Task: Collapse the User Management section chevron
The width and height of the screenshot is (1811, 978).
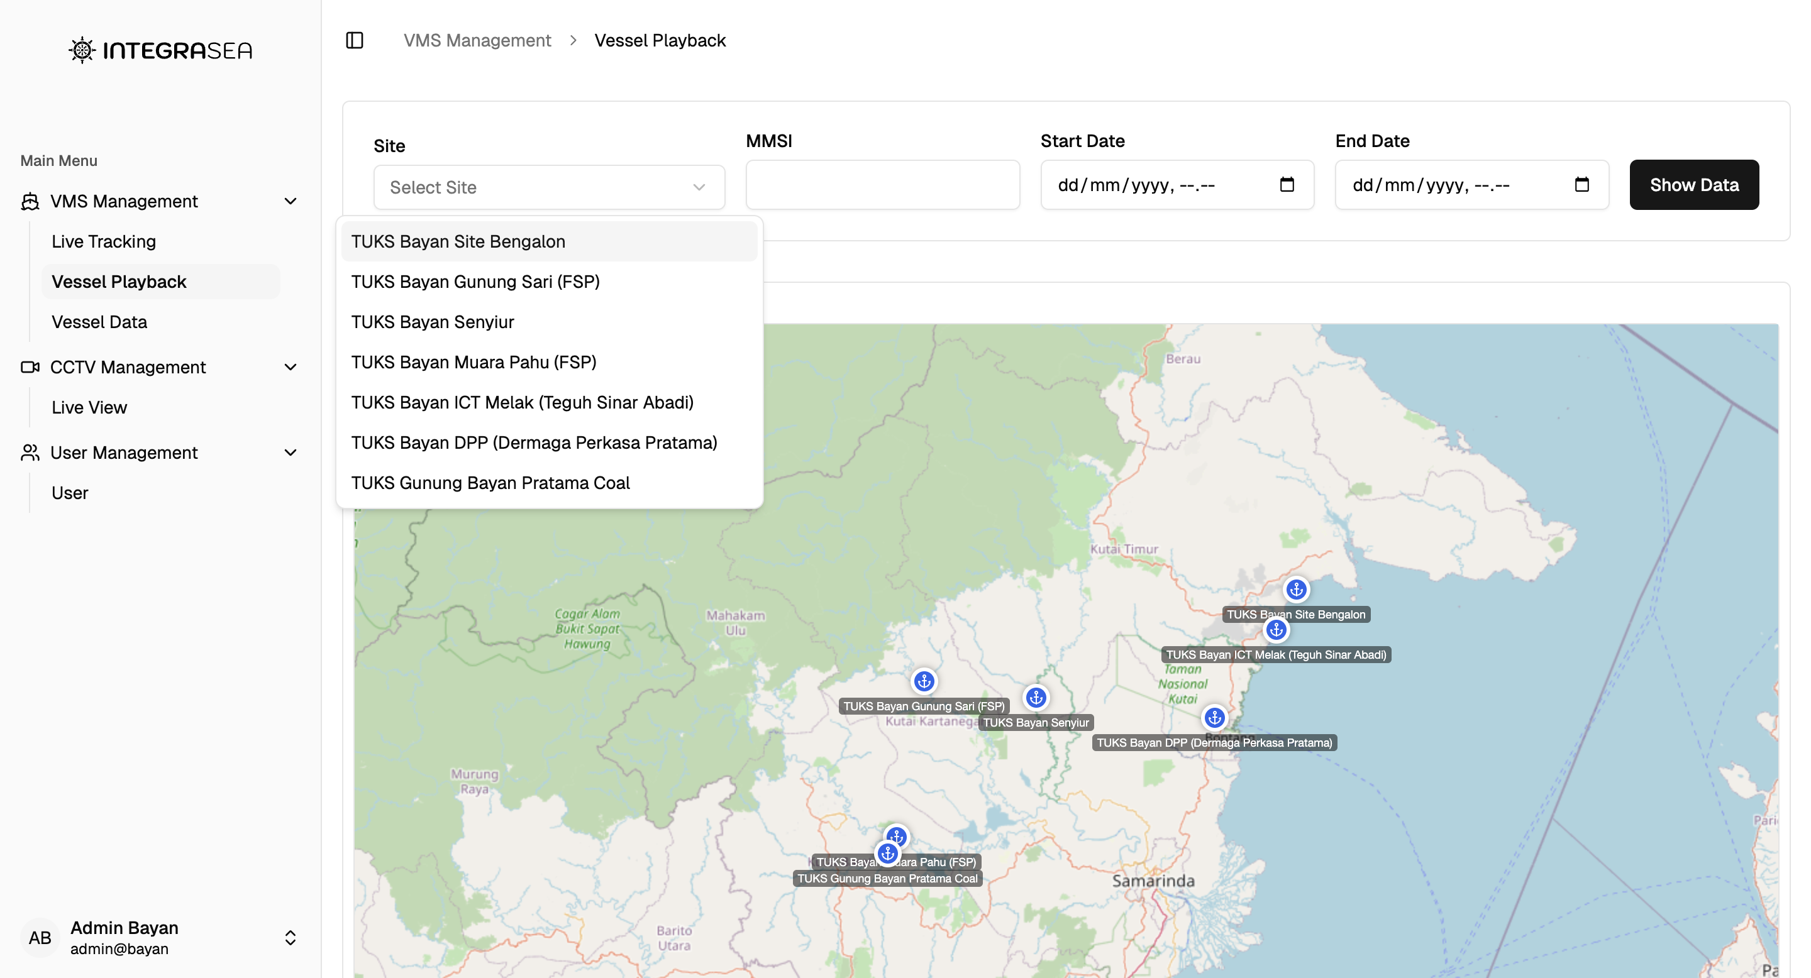Action: (291, 453)
